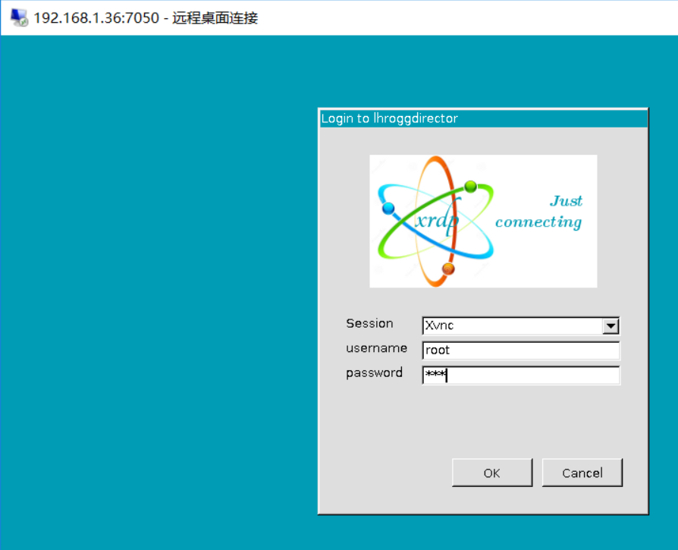Click the 'Session' label

click(369, 323)
